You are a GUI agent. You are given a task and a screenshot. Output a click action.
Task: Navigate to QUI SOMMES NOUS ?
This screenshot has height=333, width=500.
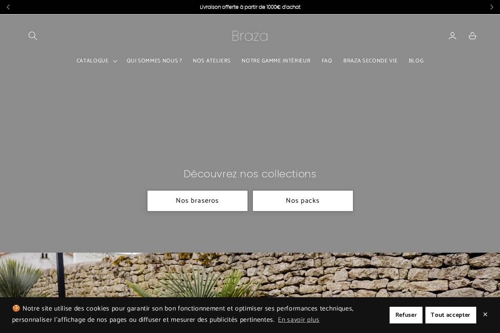click(154, 61)
